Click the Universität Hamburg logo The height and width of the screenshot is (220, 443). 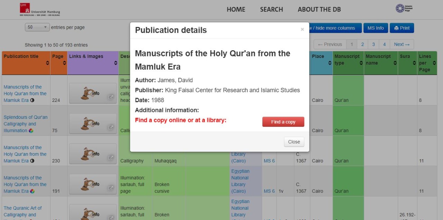pos(39,9)
